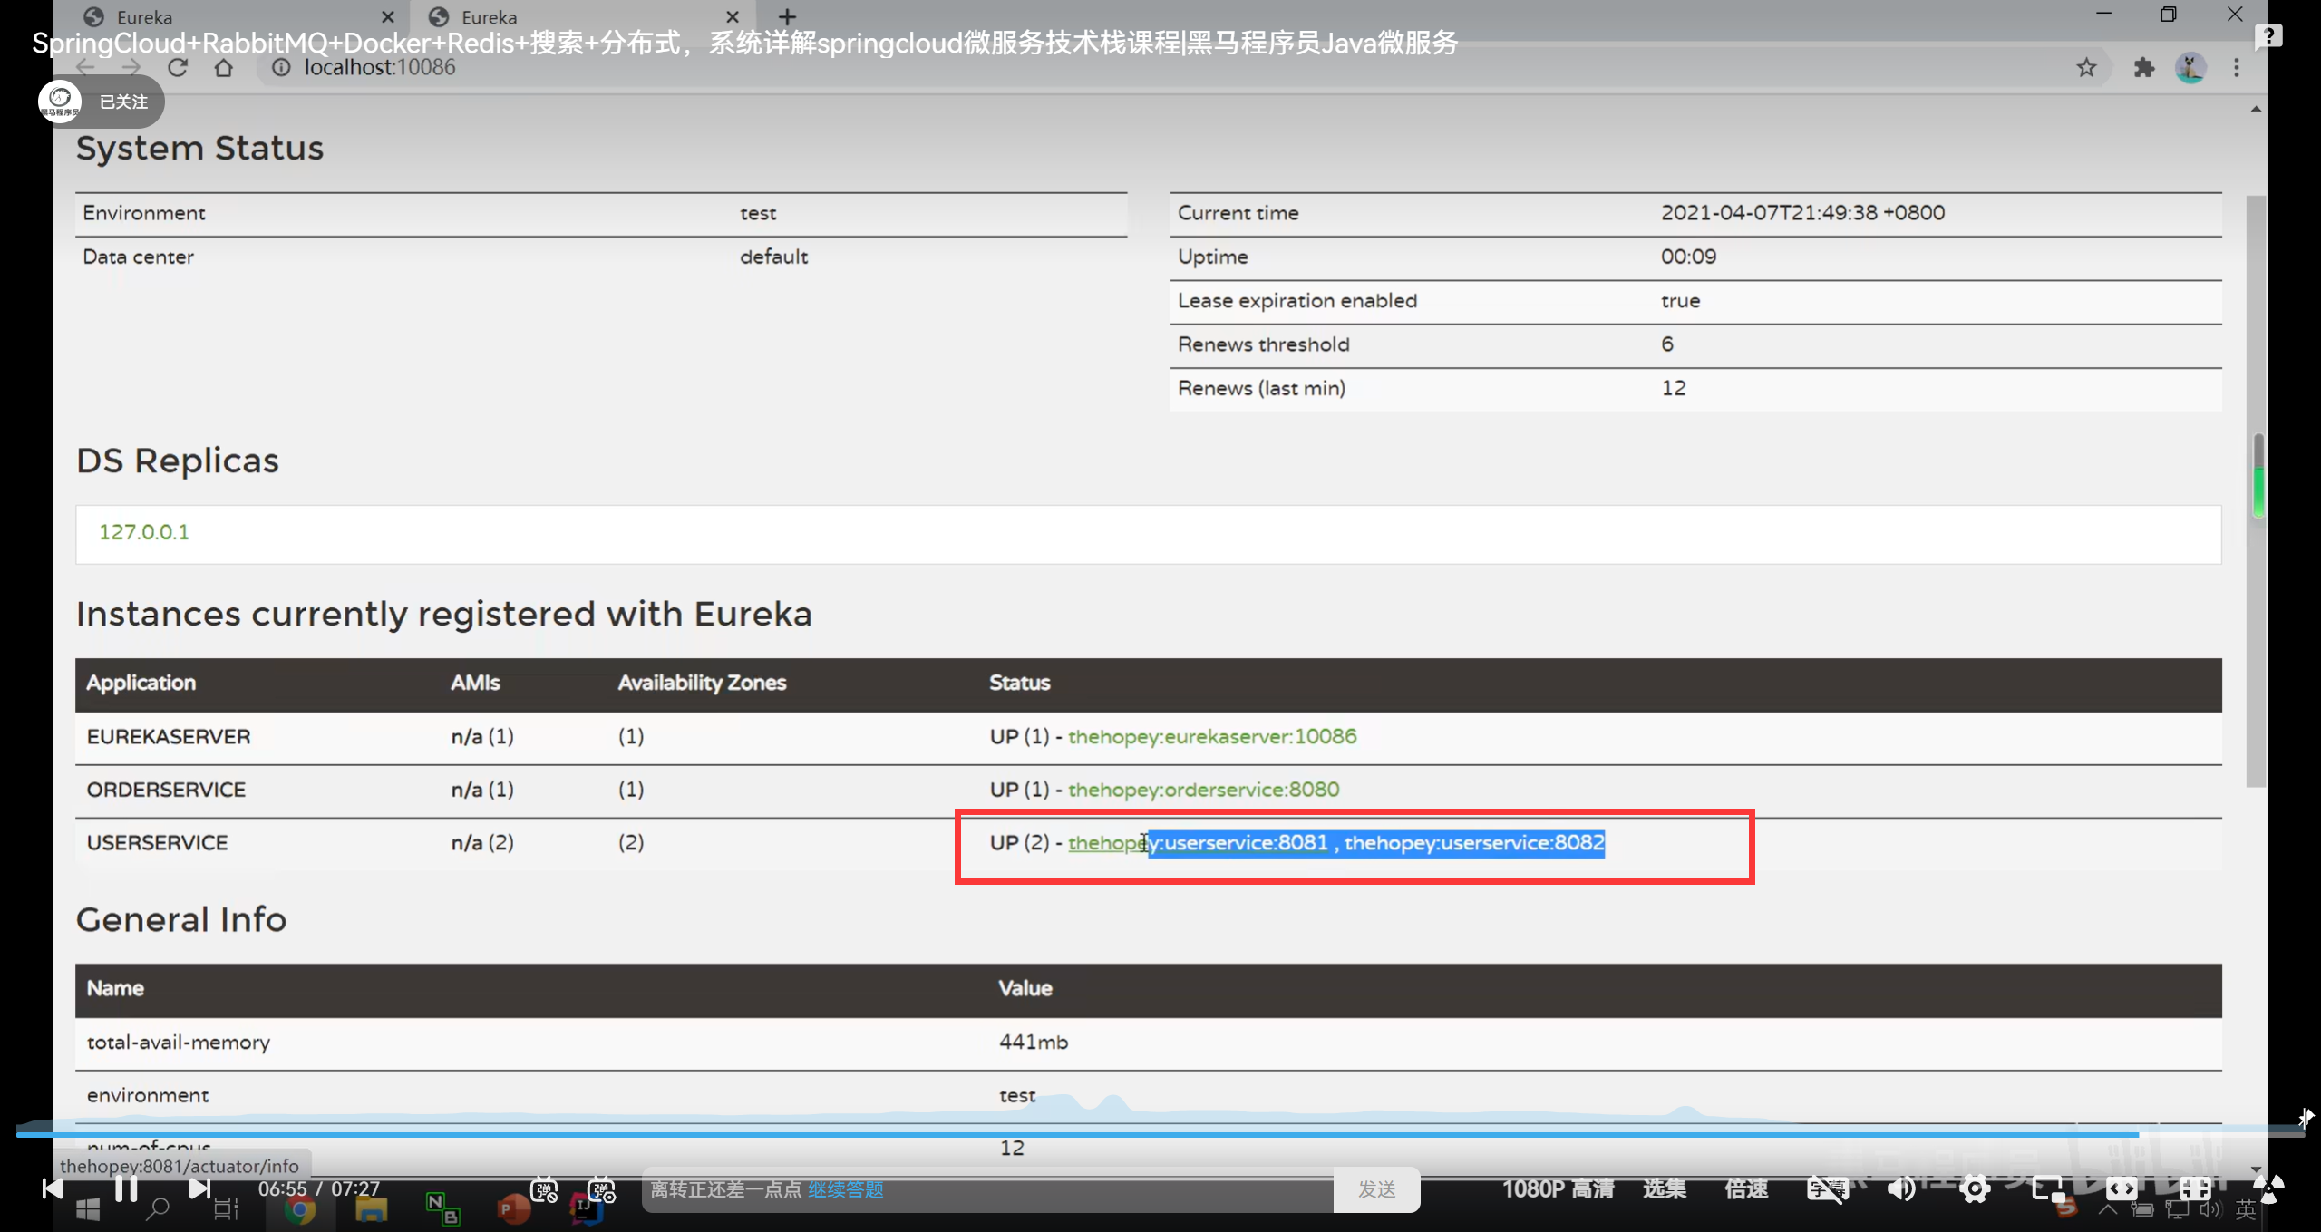Image resolution: width=2321 pixels, height=1232 pixels.
Task: Seek along the video progress bar
Action: [x=1160, y=1134]
